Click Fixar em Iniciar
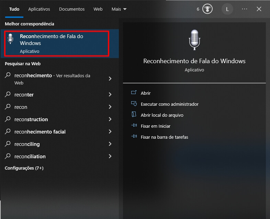This screenshot has width=270, height=219. (156, 126)
